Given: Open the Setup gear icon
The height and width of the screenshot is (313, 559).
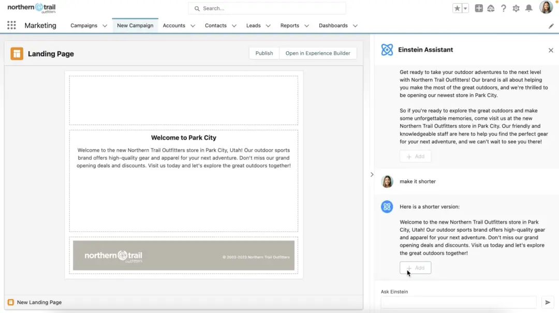Looking at the screenshot, I should (x=516, y=8).
